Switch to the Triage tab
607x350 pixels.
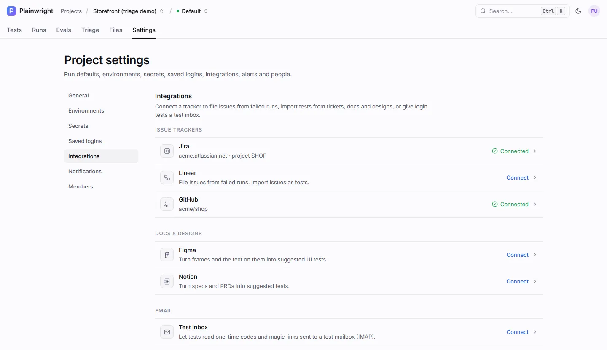(x=90, y=30)
